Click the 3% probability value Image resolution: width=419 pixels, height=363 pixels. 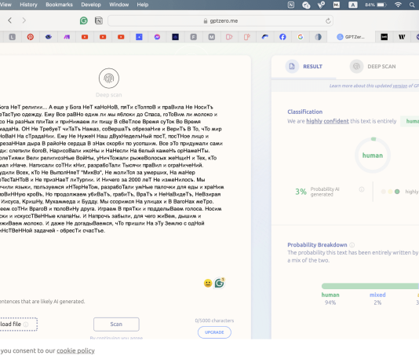click(301, 192)
